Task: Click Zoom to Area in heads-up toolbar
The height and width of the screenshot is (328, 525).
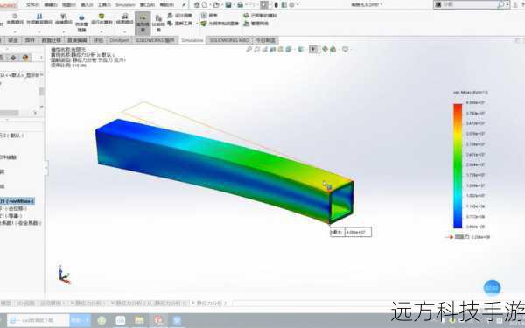Action: 256,50
